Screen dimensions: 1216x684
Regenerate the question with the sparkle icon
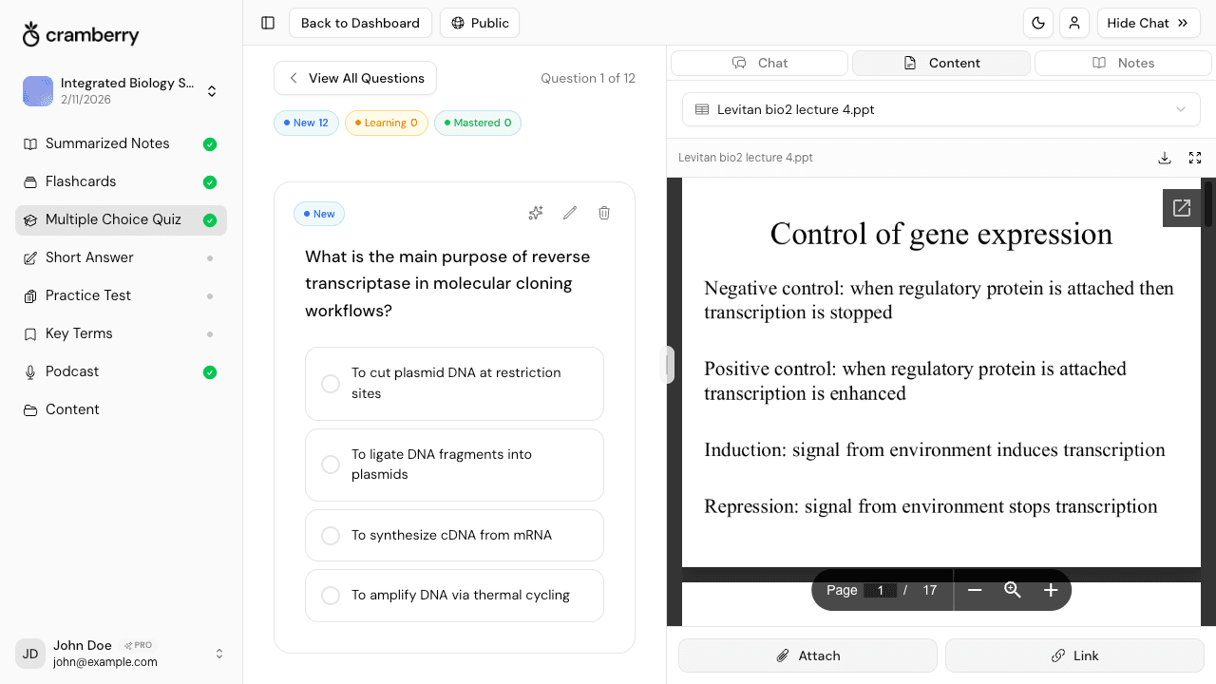[535, 213]
